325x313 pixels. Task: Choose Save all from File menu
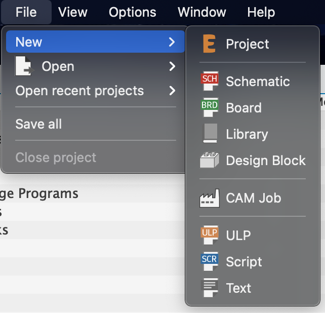[x=39, y=124]
